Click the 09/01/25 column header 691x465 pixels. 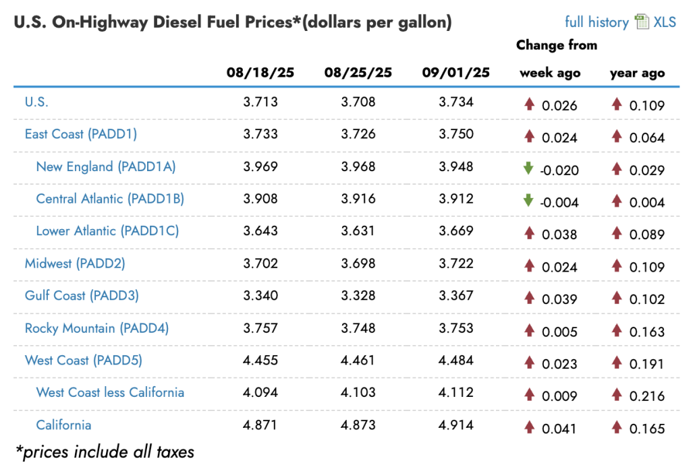(456, 73)
